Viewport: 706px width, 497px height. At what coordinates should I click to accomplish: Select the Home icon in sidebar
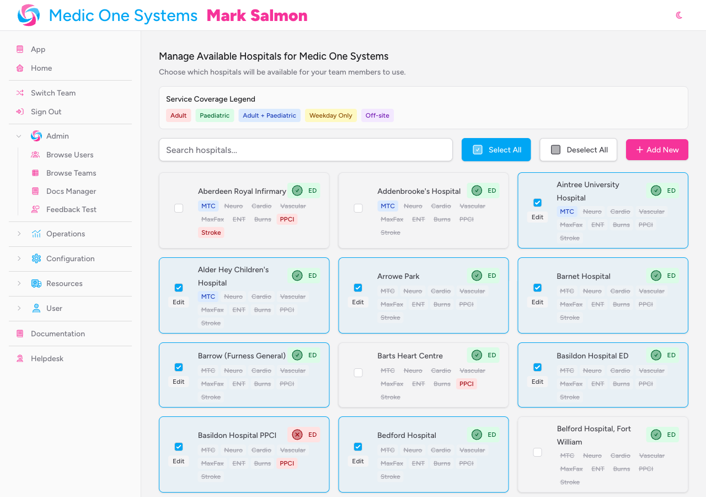click(20, 68)
